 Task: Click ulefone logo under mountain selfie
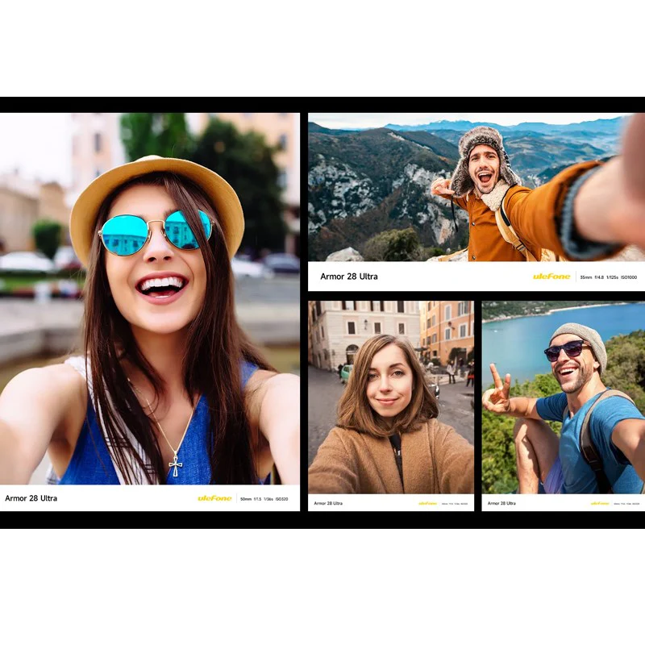[x=551, y=277]
